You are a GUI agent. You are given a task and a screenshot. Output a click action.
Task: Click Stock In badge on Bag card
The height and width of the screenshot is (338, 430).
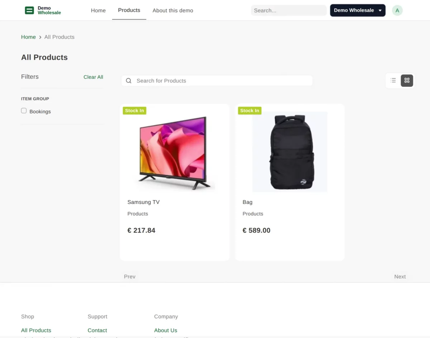250,110
